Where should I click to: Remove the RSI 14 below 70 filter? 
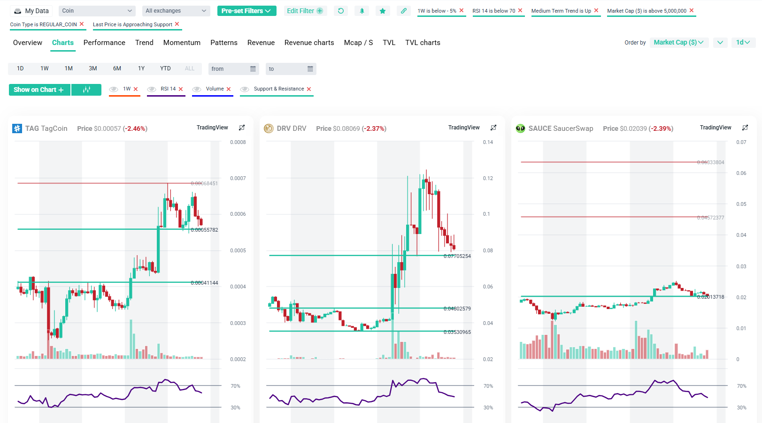[x=520, y=10]
